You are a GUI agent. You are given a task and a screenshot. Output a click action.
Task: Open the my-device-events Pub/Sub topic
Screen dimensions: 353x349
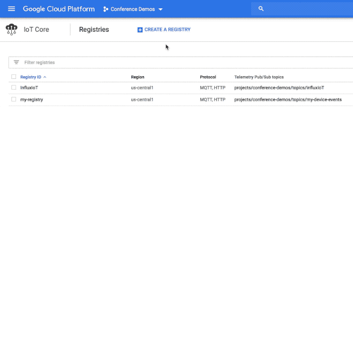[x=287, y=100]
